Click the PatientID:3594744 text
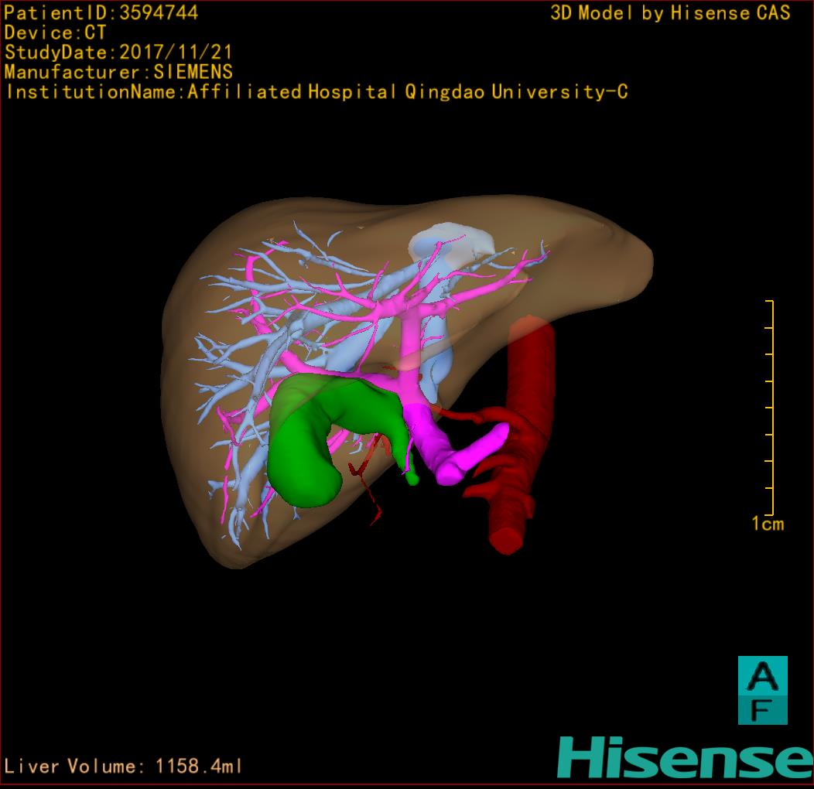814x789 pixels. [x=101, y=12]
